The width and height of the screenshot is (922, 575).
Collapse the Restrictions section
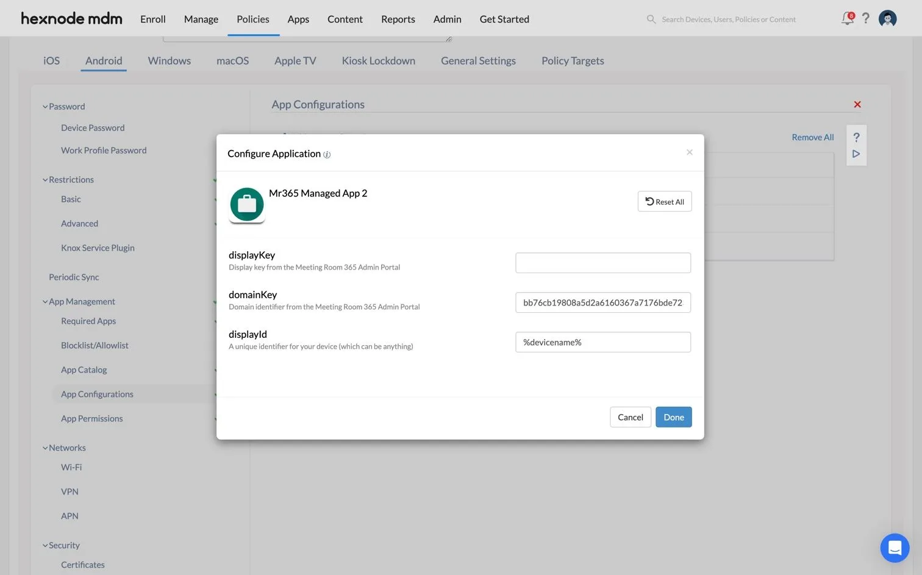coord(45,180)
